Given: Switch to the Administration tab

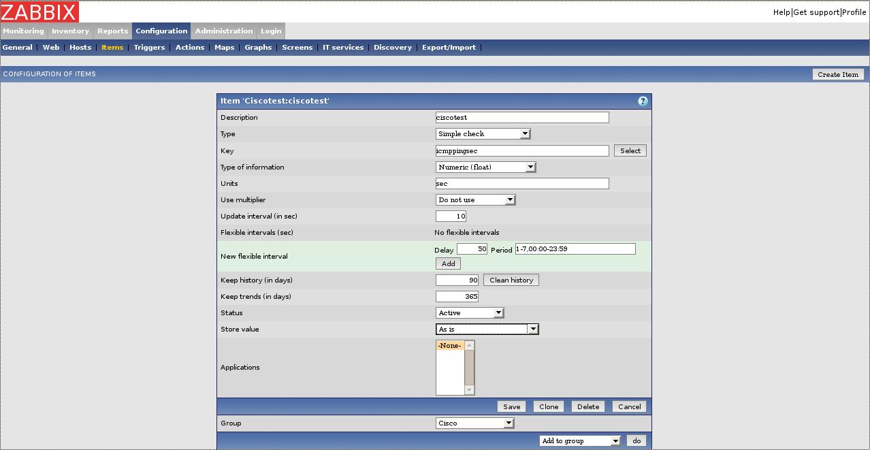Looking at the screenshot, I should click(x=223, y=31).
